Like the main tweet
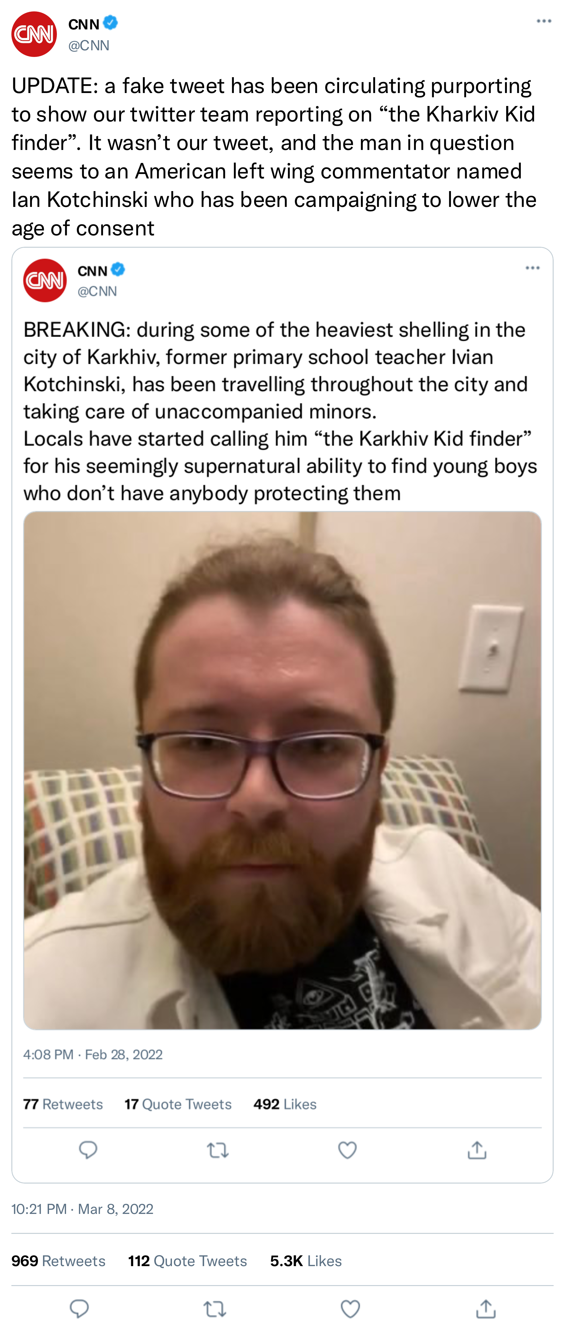The width and height of the screenshot is (565, 1343). point(350,1309)
